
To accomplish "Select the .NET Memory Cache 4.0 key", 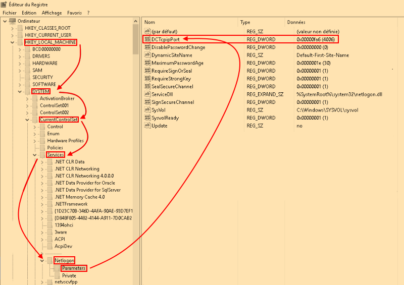I will coord(80,197).
